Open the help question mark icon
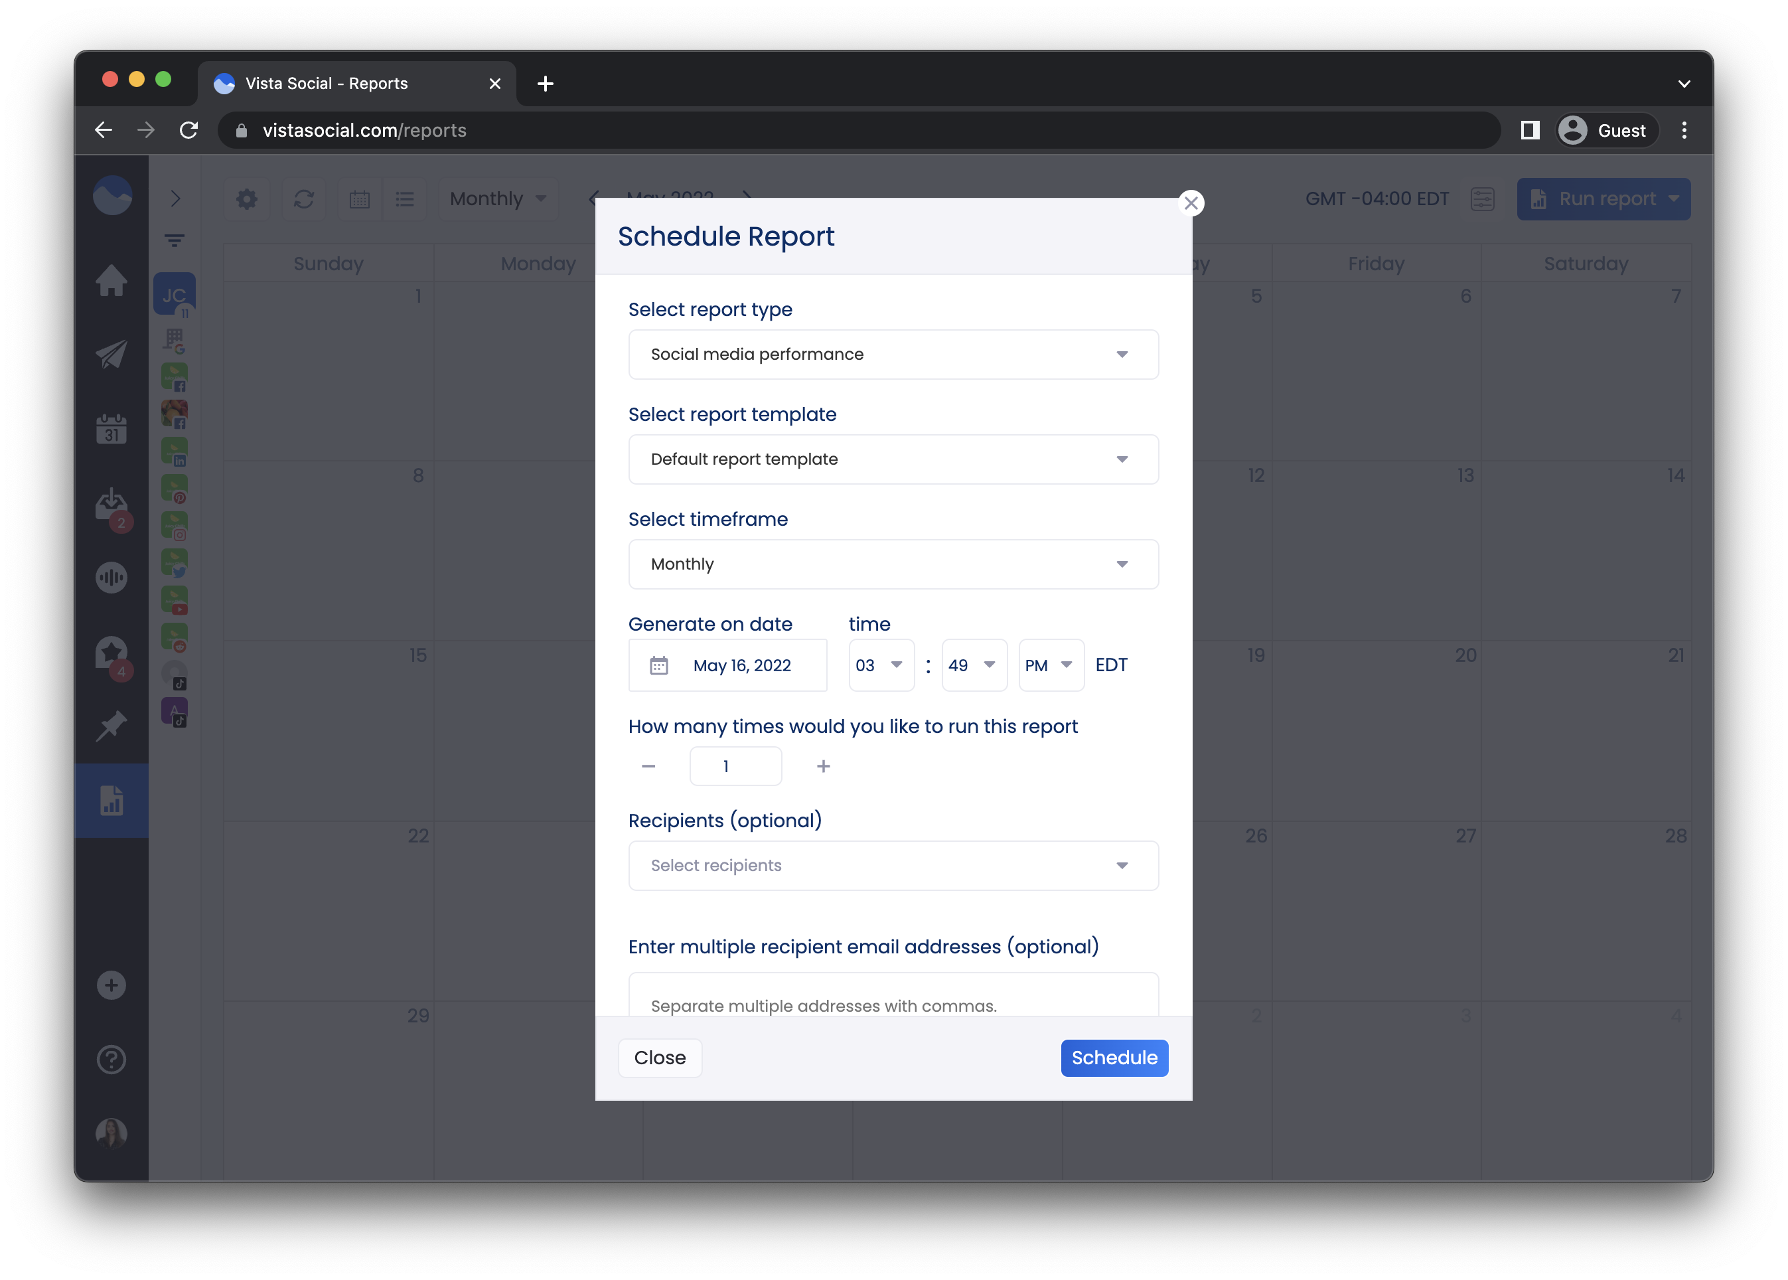 coord(111,1060)
